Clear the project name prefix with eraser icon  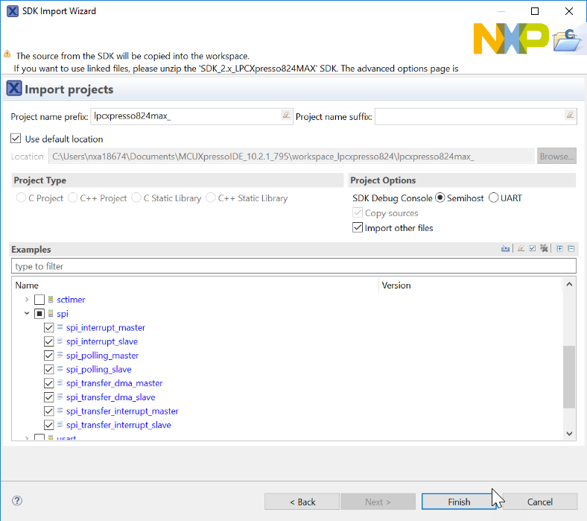[x=286, y=115]
